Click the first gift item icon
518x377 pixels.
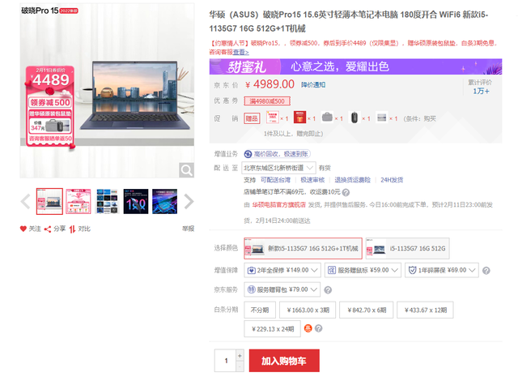coord(273,118)
